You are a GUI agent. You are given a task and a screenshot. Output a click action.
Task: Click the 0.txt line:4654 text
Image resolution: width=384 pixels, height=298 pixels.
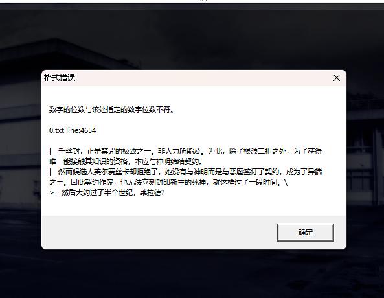pyautogui.click(x=73, y=130)
